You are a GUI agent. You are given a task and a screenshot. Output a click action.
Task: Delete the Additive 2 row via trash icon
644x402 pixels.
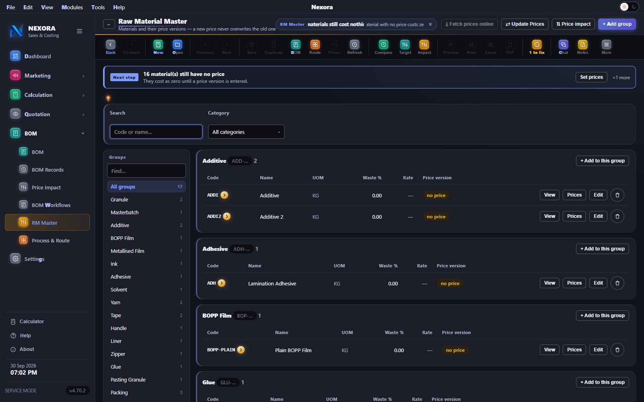[617, 216]
